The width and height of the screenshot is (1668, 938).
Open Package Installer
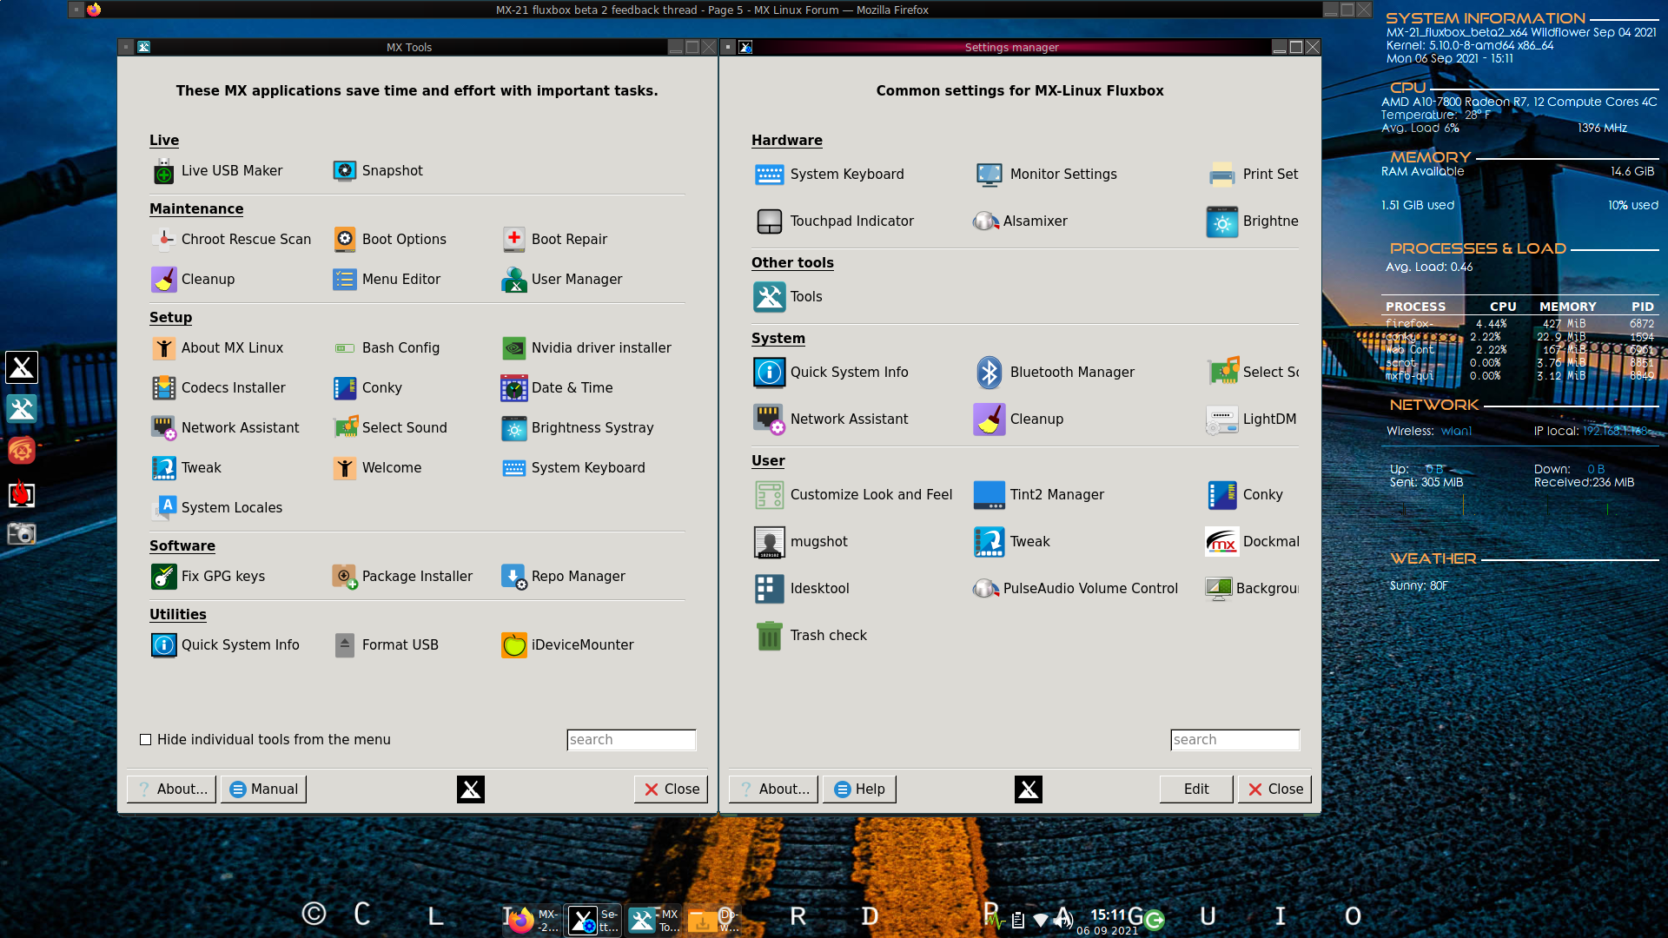click(403, 576)
